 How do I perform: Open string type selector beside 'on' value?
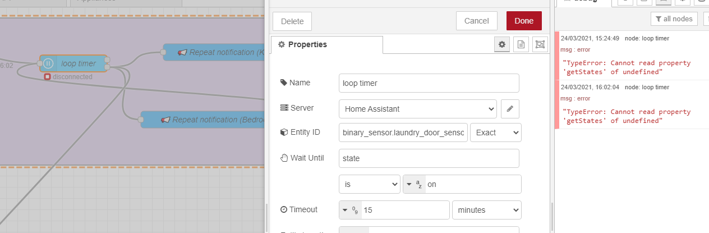pos(415,184)
